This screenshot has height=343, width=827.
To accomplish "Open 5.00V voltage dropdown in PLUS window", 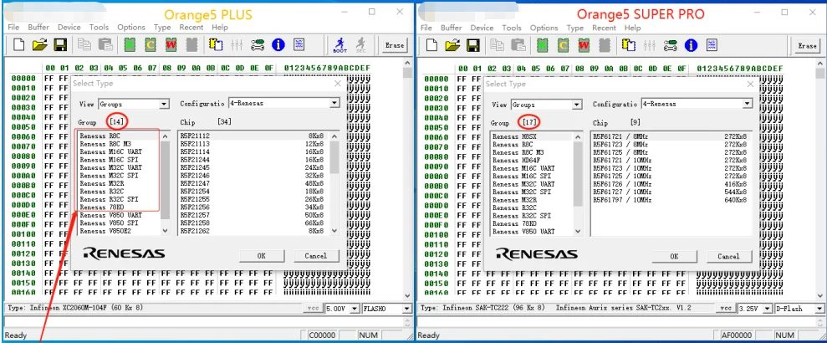I will tap(355, 309).
